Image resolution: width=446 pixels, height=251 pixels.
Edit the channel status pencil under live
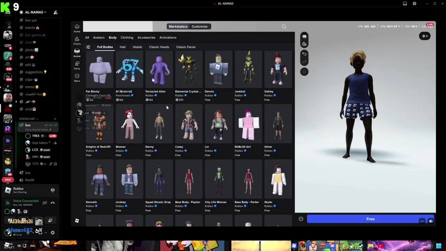click(x=50, y=130)
